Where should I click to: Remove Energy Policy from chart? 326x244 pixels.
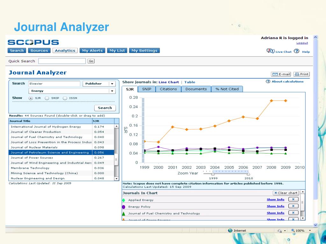point(293,206)
